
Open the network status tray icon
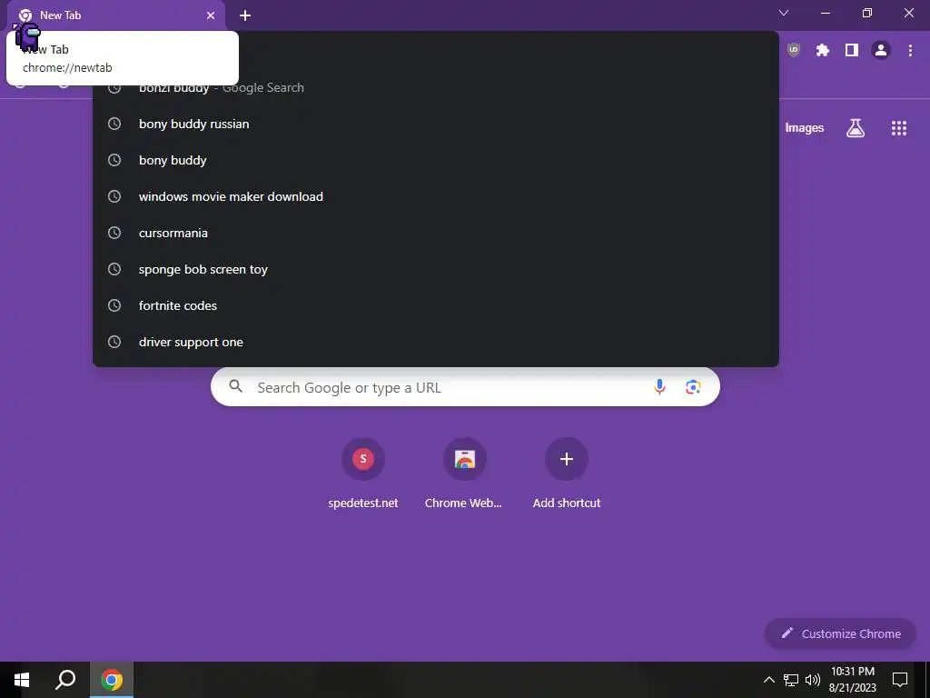tap(791, 680)
